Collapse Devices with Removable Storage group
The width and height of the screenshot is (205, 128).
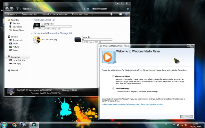click(32, 33)
